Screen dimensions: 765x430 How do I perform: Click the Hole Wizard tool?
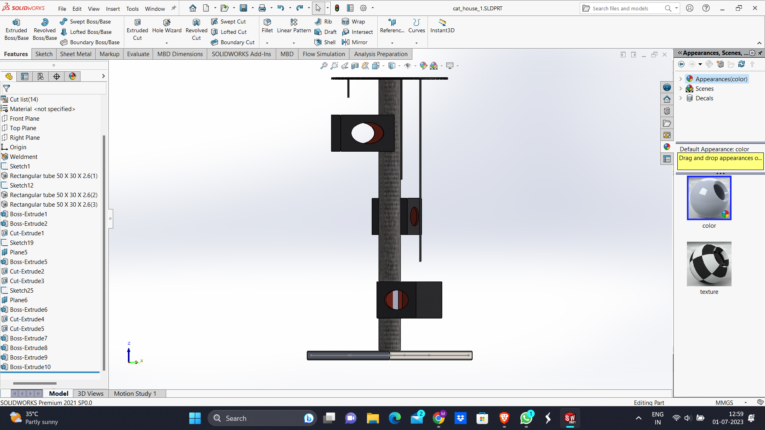(167, 25)
